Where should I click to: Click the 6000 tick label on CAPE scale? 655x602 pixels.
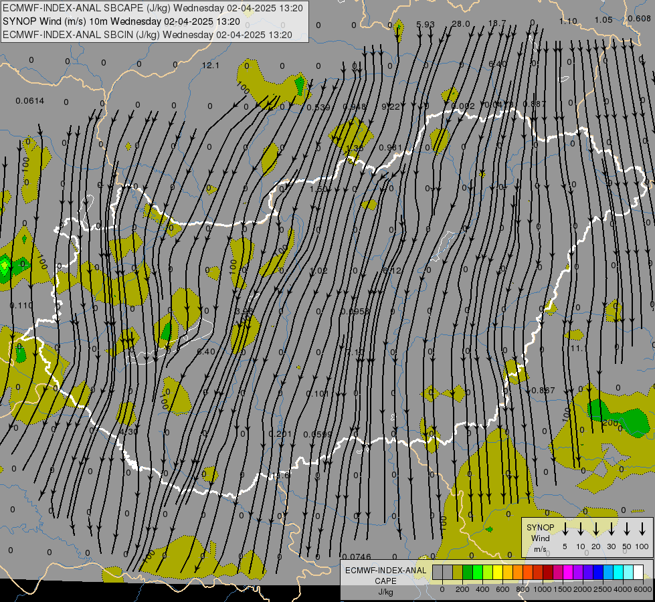pos(643,589)
